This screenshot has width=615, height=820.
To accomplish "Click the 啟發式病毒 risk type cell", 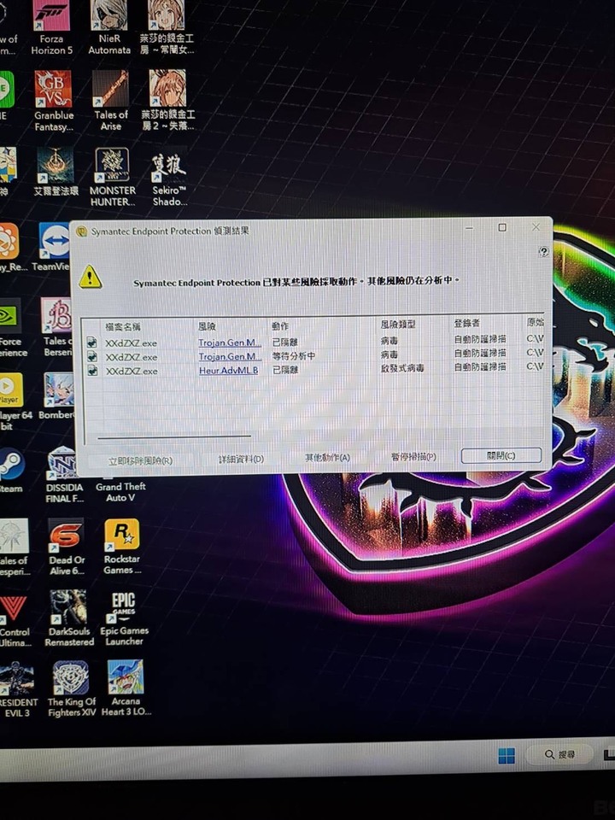I will tap(401, 368).
